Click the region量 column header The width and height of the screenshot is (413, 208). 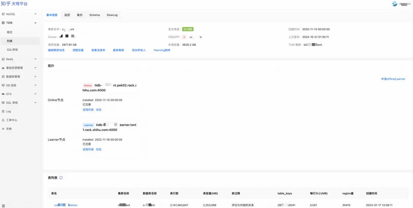(348, 193)
